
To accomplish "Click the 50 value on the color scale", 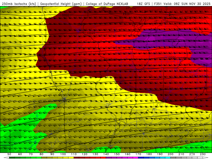I will click(9, 154).
